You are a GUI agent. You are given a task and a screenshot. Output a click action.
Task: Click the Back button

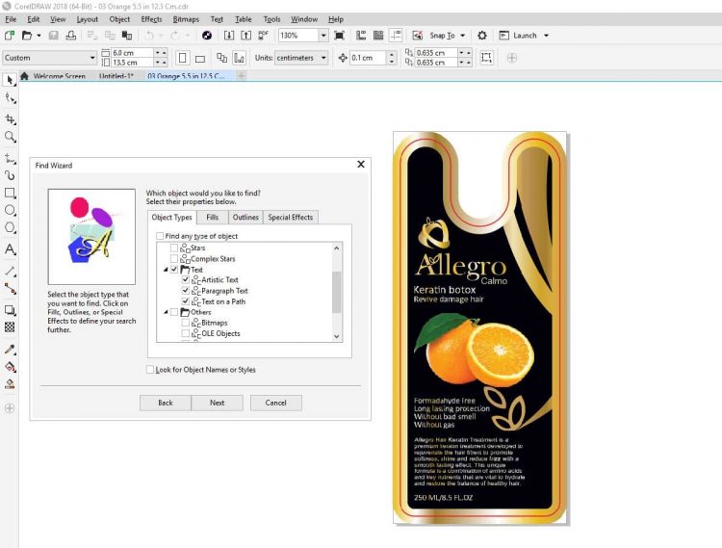(x=166, y=403)
